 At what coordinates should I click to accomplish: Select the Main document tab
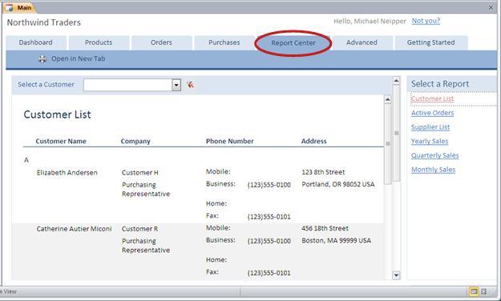[x=20, y=8]
